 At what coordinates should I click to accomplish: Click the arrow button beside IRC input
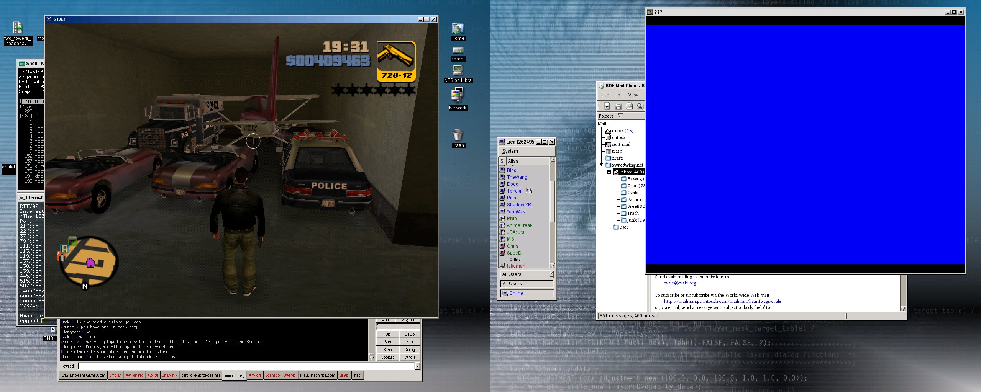click(x=417, y=366)
